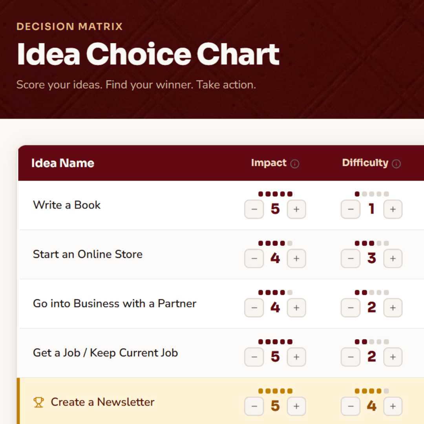Viewport: 424px width, 424px height.
Task: Click the Idea Name column header
Action: click(63, 163)
